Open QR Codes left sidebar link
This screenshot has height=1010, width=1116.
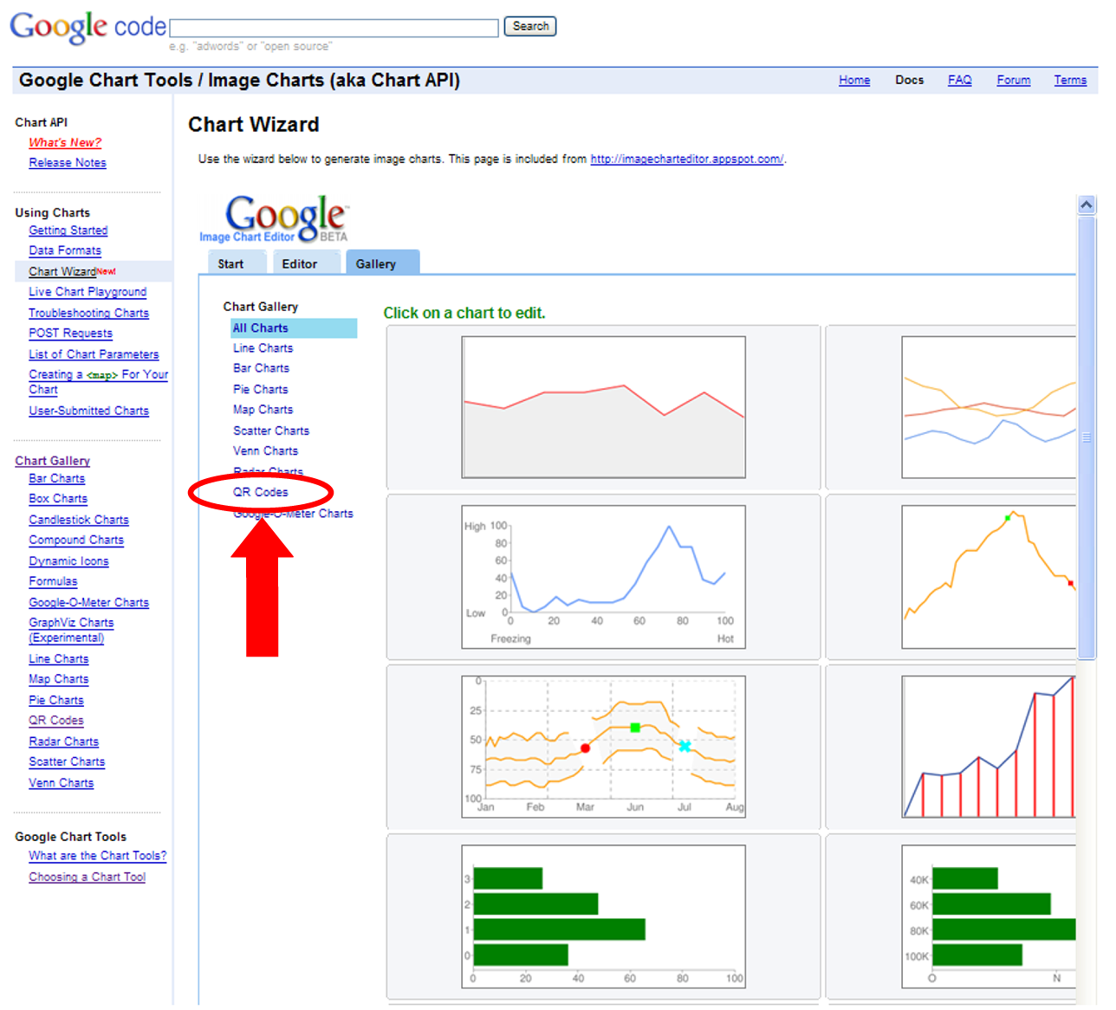[x=56, y=721]
